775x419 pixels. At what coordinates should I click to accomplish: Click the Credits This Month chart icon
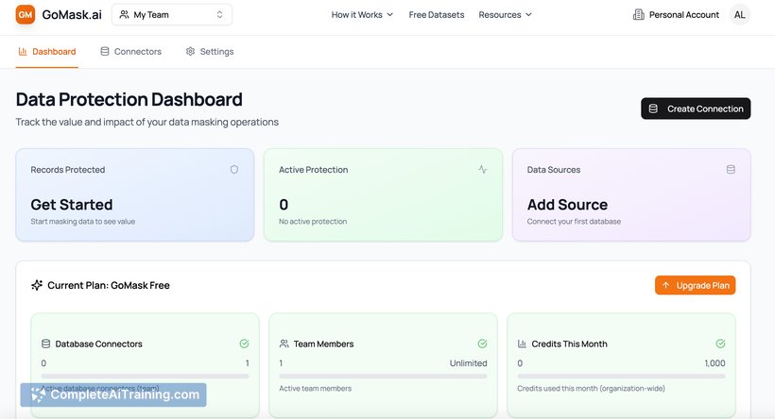tap(523, 344)
